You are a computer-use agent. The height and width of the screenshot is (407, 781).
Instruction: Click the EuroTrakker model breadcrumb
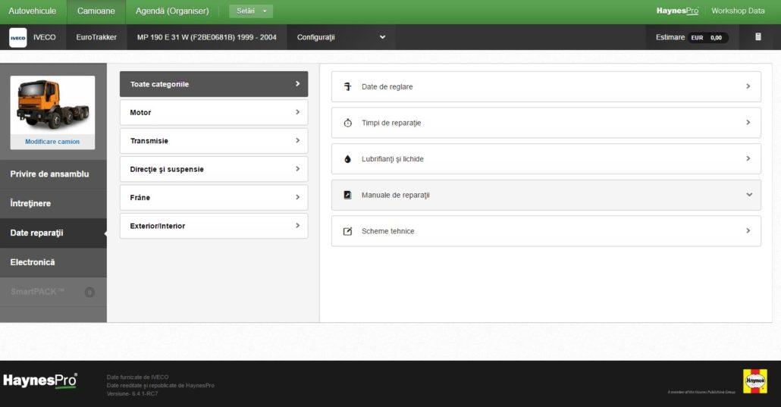(x=96, y=37)
